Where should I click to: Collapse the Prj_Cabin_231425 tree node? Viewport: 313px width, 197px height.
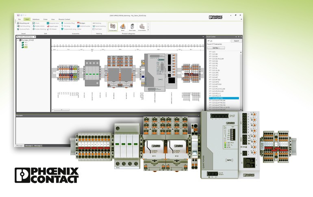click(18, 40)
